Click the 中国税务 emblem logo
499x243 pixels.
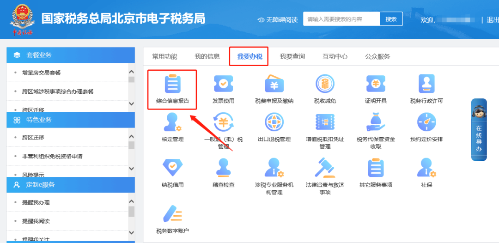point(23,19)
